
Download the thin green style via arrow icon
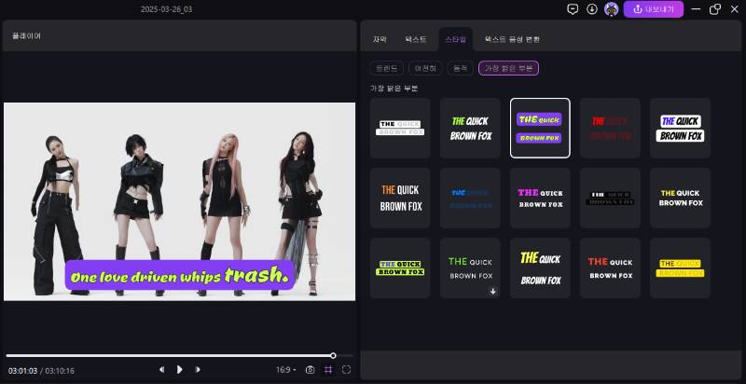pos(493,292)
